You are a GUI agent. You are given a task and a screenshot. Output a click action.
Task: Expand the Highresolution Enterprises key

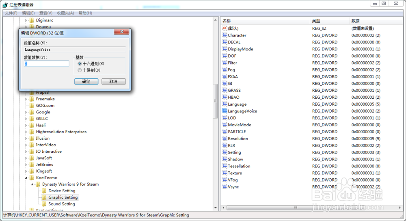click(26, 132)
